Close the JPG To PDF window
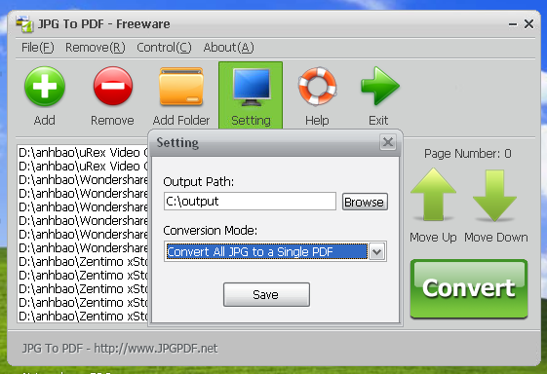 pyautogui.click(x=528, y=24)
